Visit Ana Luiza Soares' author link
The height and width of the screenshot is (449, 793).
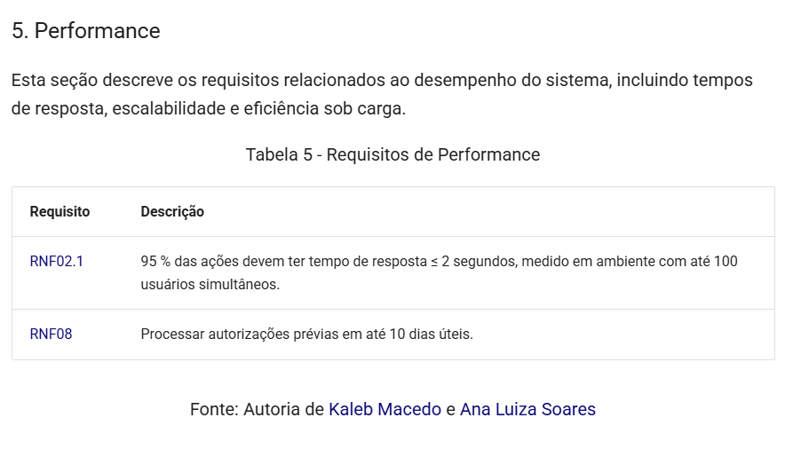[x=527, y=409]
